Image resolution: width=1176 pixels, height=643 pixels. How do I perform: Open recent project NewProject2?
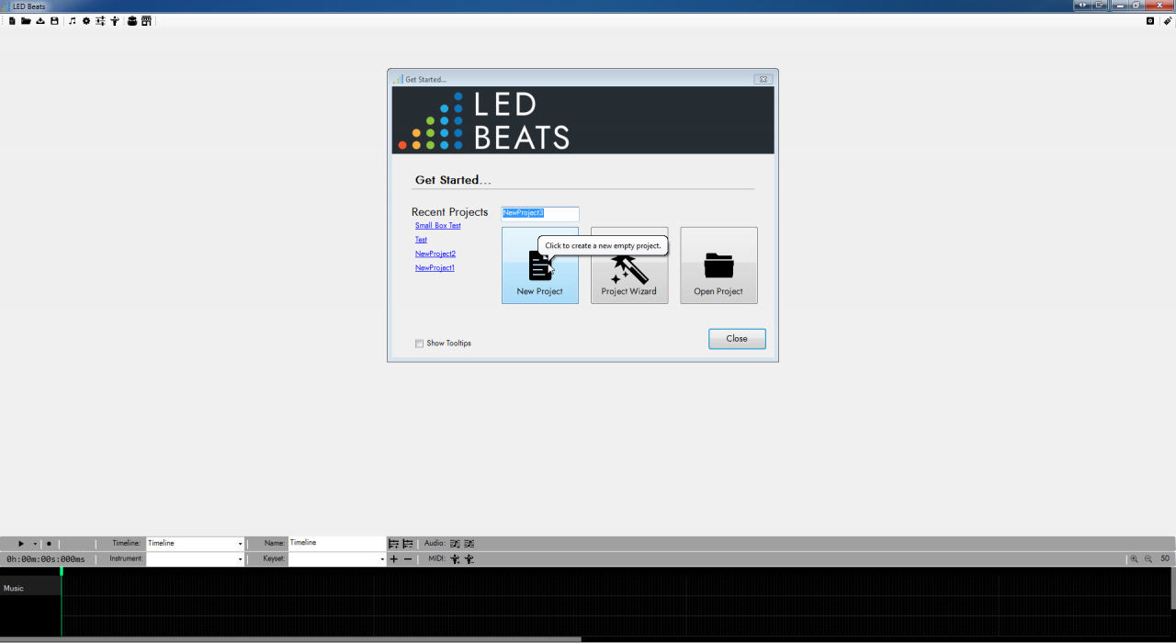click(435, 254)
